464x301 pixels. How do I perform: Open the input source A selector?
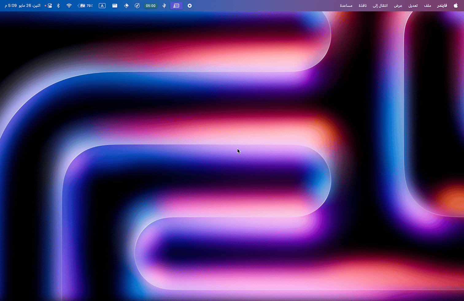(102, 6)
